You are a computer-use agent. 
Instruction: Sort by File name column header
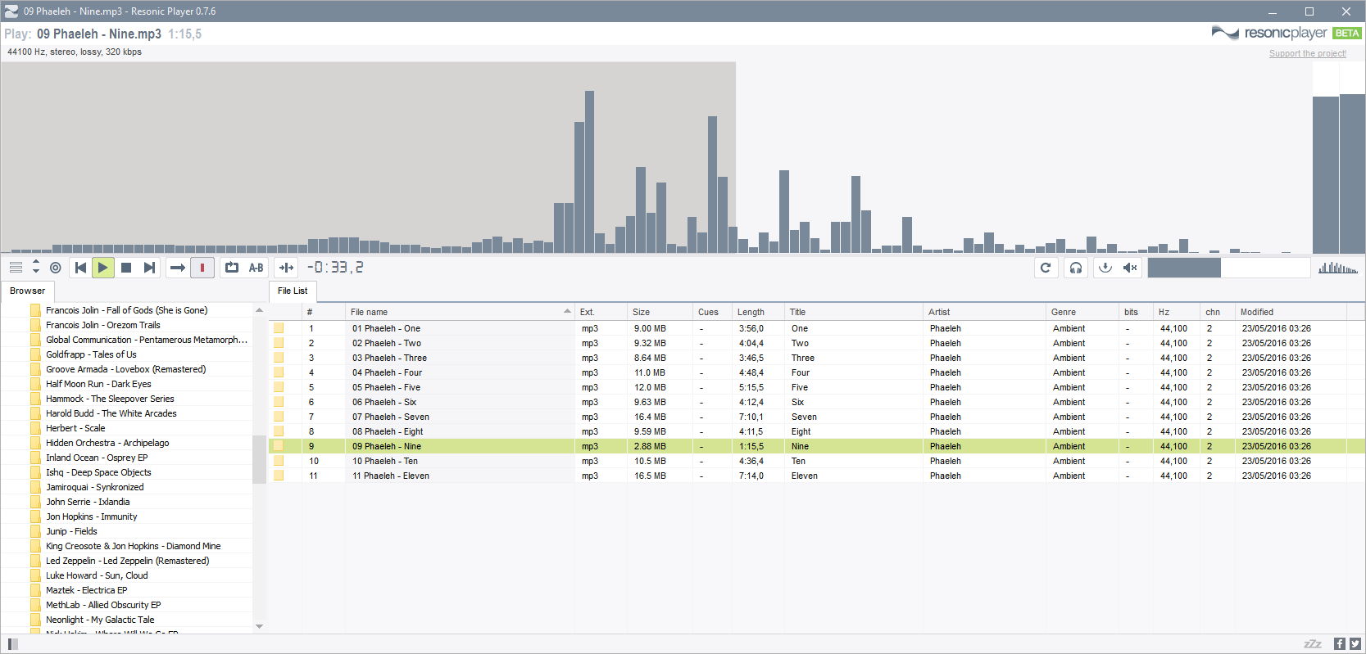[x=460, y=312]
